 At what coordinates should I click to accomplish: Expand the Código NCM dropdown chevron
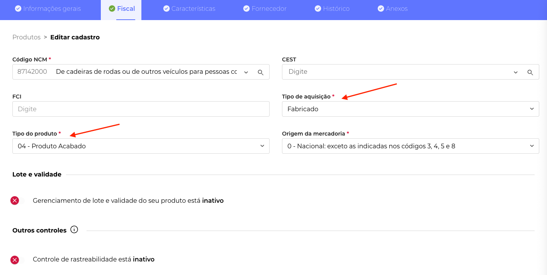(x=246, y=72)
